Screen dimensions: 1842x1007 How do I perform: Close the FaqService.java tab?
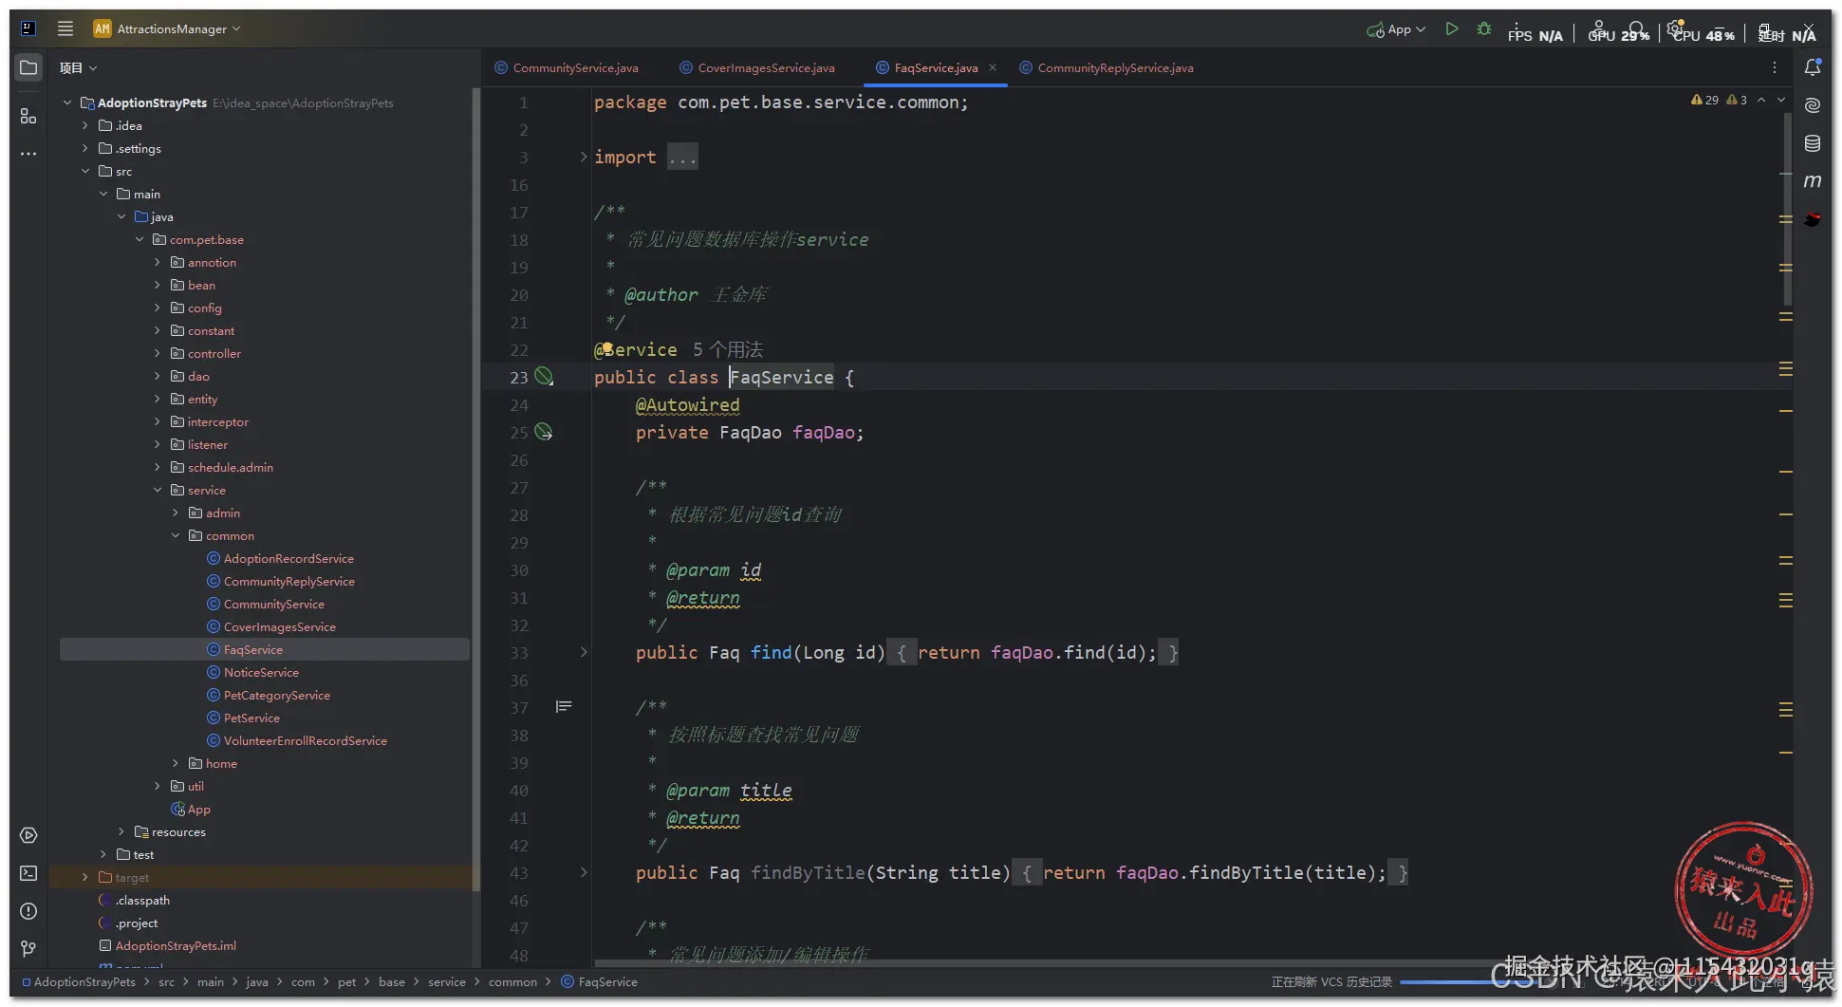coord(993,67)
